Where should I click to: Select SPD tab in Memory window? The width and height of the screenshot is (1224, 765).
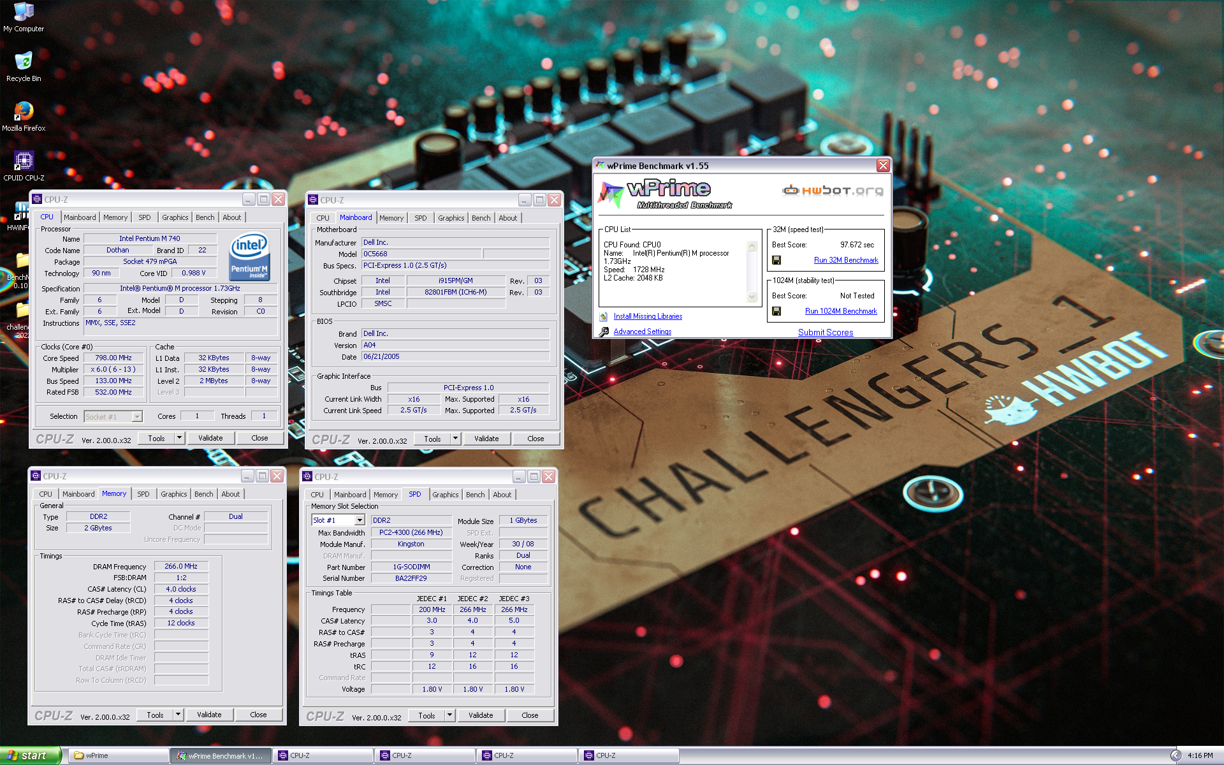(x=143, y=494)
